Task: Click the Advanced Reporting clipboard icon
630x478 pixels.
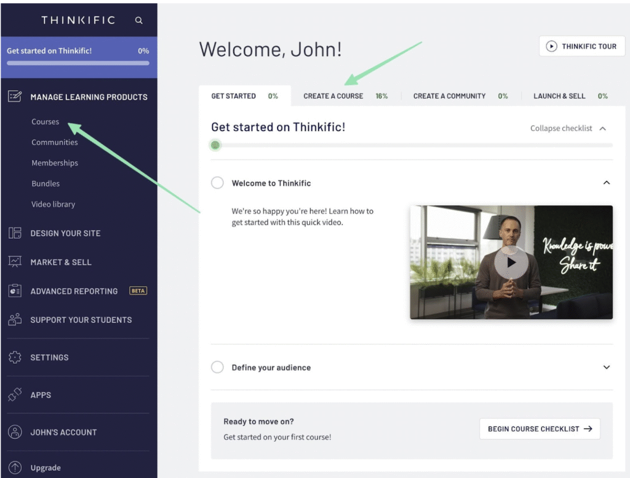Action: (x=15, y=290)
